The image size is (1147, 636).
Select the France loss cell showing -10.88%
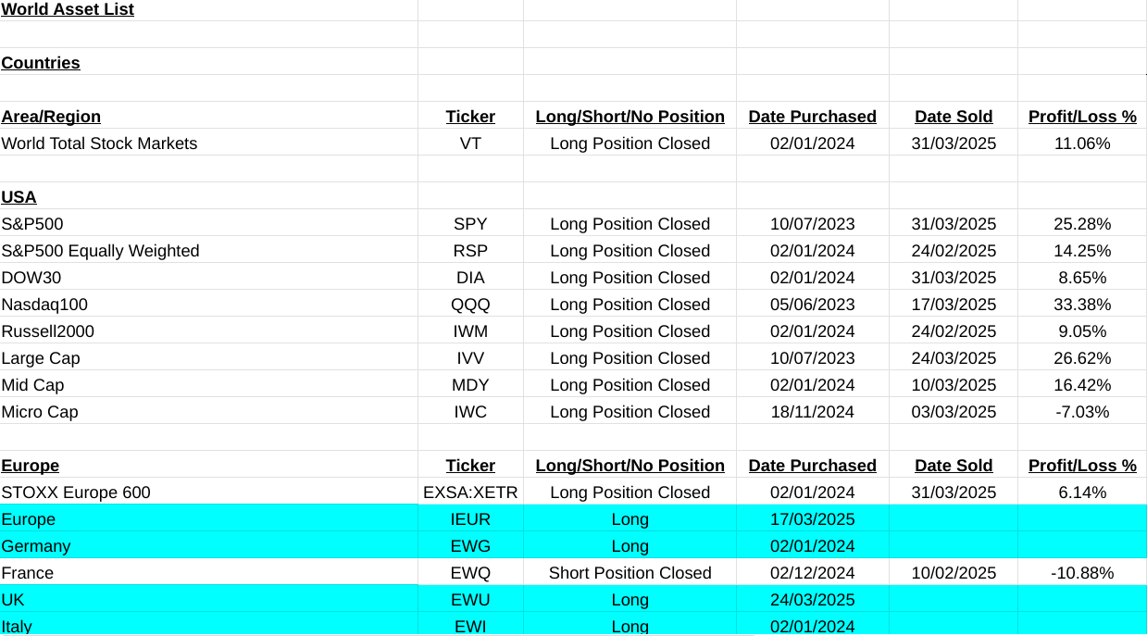[x=1082, y=573]
